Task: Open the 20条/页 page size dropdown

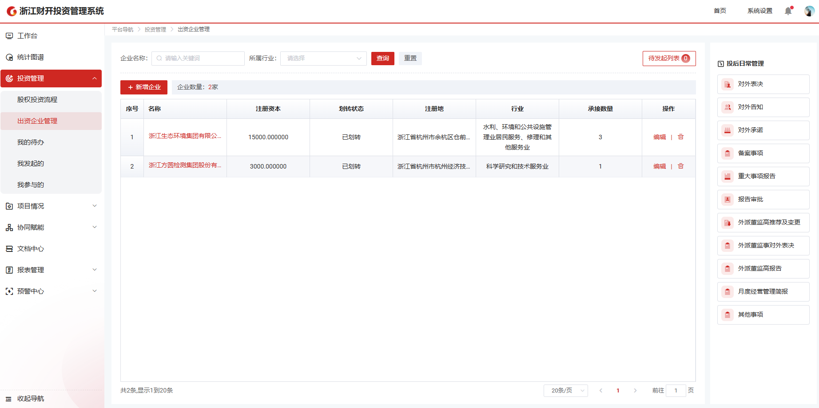Action: coord(566,391)
